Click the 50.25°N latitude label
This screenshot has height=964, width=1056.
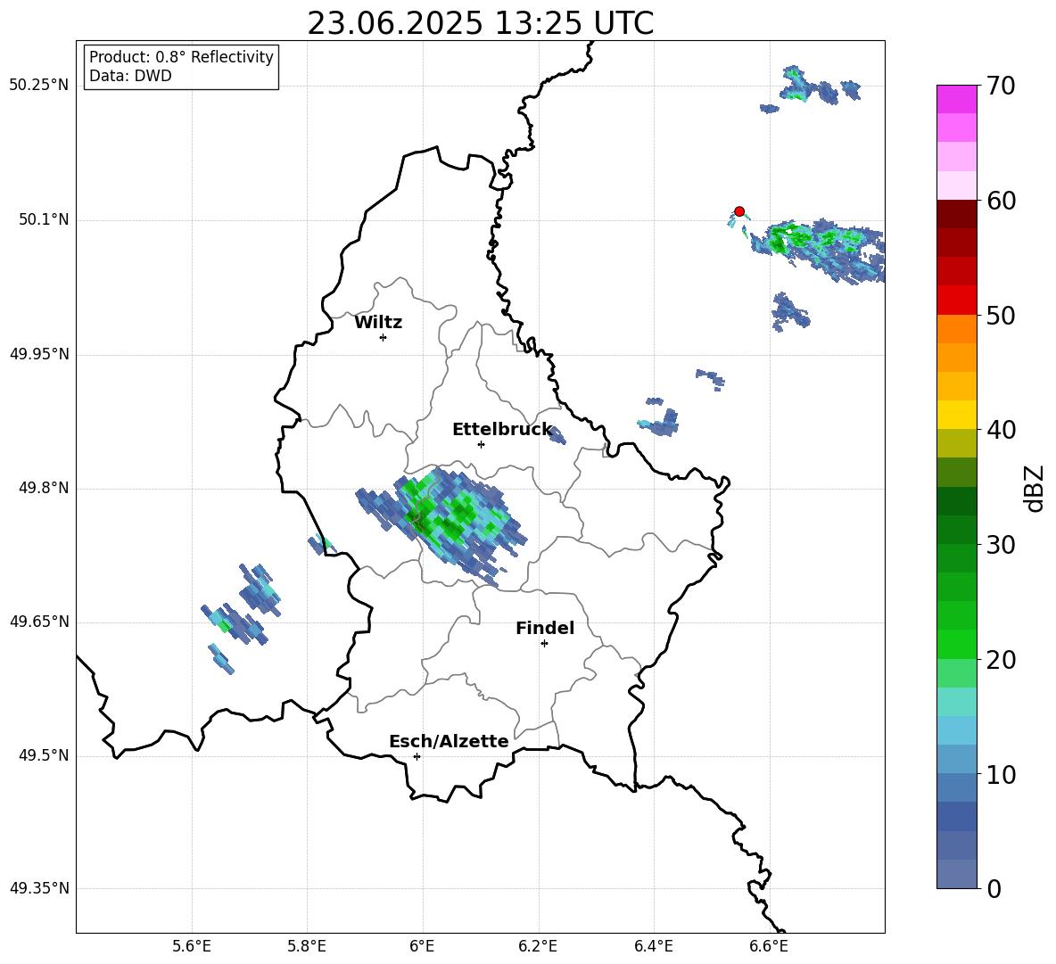click(39, 86)
